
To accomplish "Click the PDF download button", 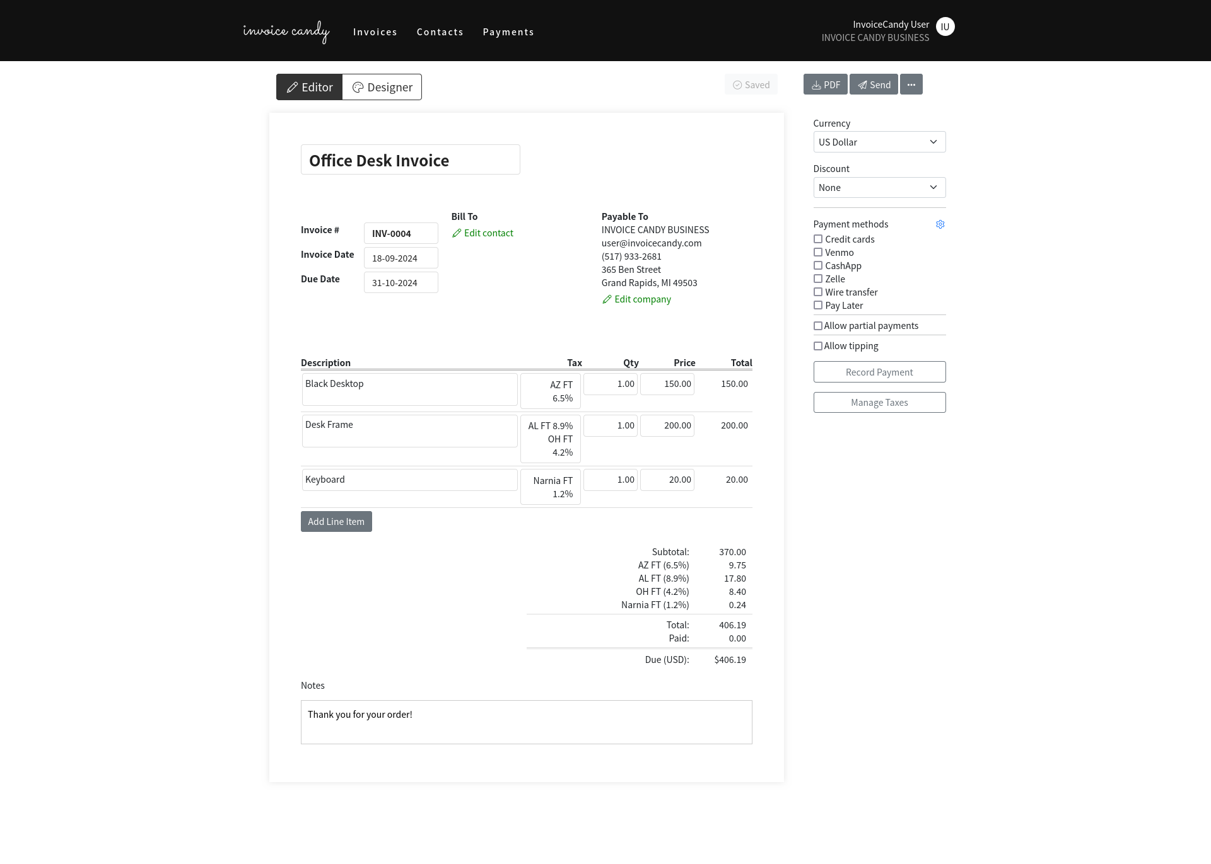I will click(825, 84).
